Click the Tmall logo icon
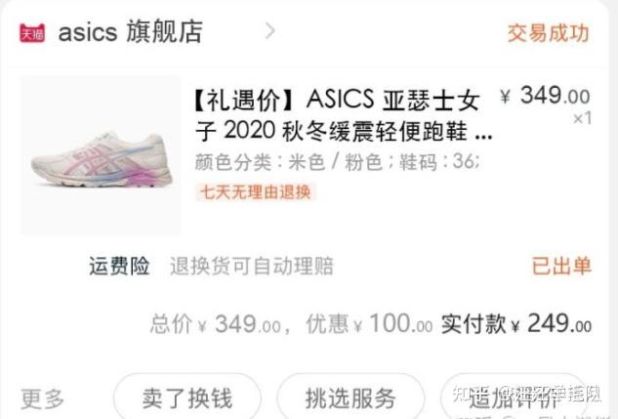 (32, 32)
